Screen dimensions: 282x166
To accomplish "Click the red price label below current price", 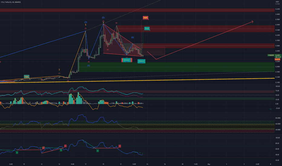I will pos(277,59).
